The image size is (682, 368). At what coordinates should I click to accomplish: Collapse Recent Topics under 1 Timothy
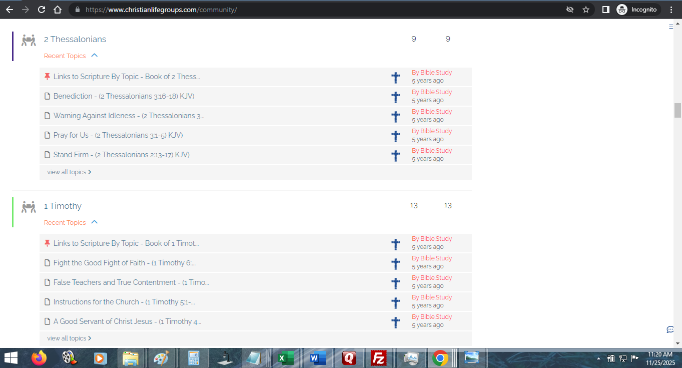95,222
